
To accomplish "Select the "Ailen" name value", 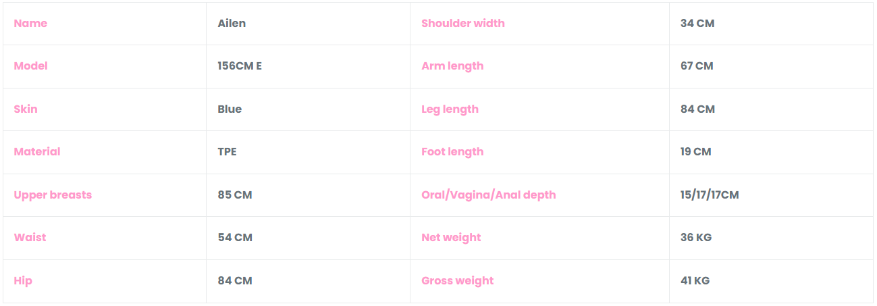I will tap(232, 24).
